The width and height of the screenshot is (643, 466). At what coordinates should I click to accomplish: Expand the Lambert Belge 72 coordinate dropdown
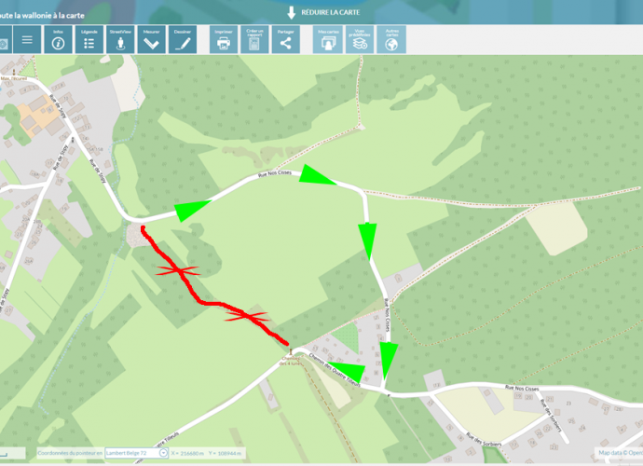[x=137, y=453]
